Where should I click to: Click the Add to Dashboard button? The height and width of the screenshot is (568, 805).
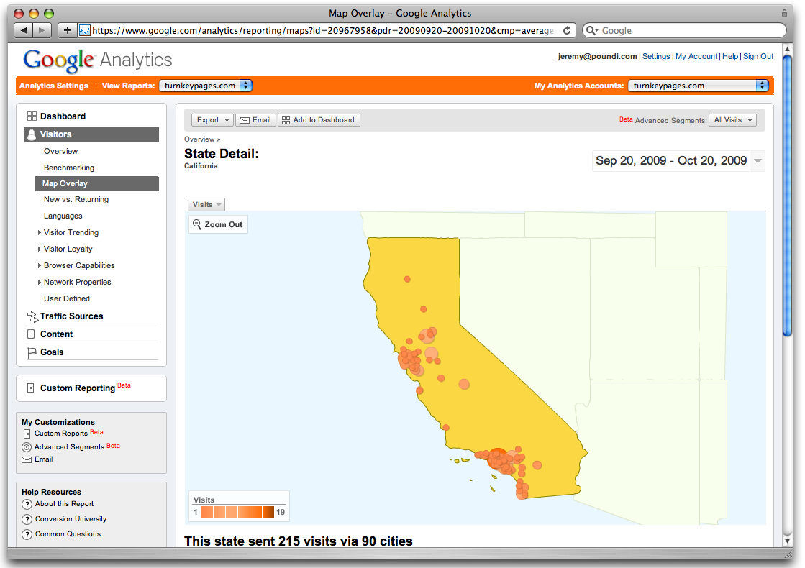[319, 120]
